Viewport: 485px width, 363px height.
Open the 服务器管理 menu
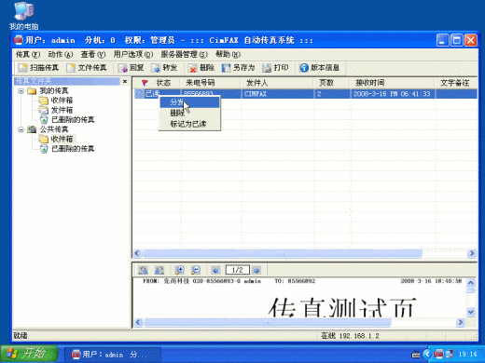[x=184, y=55]
